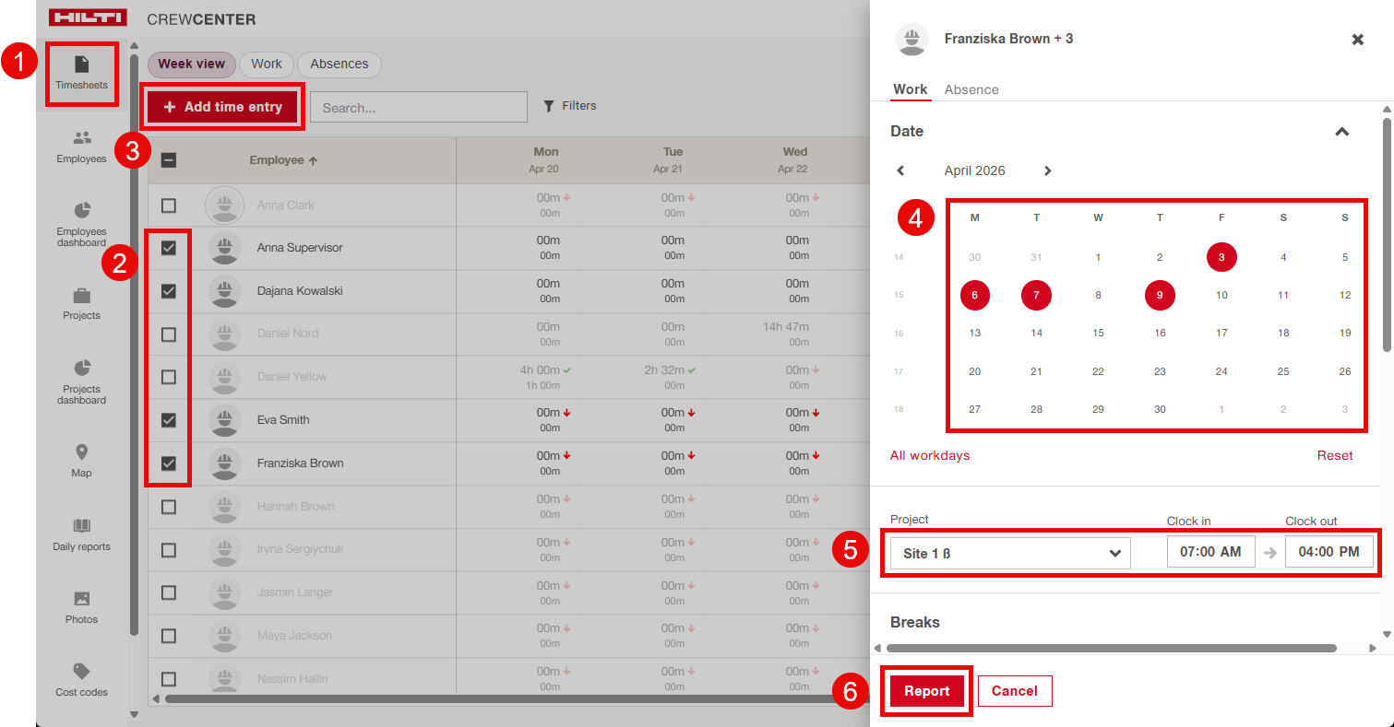Uncheck the Eva Smith checkbox
This screenshot has width=1394, height=727.
pyautogui.click(x=169, y=420)
